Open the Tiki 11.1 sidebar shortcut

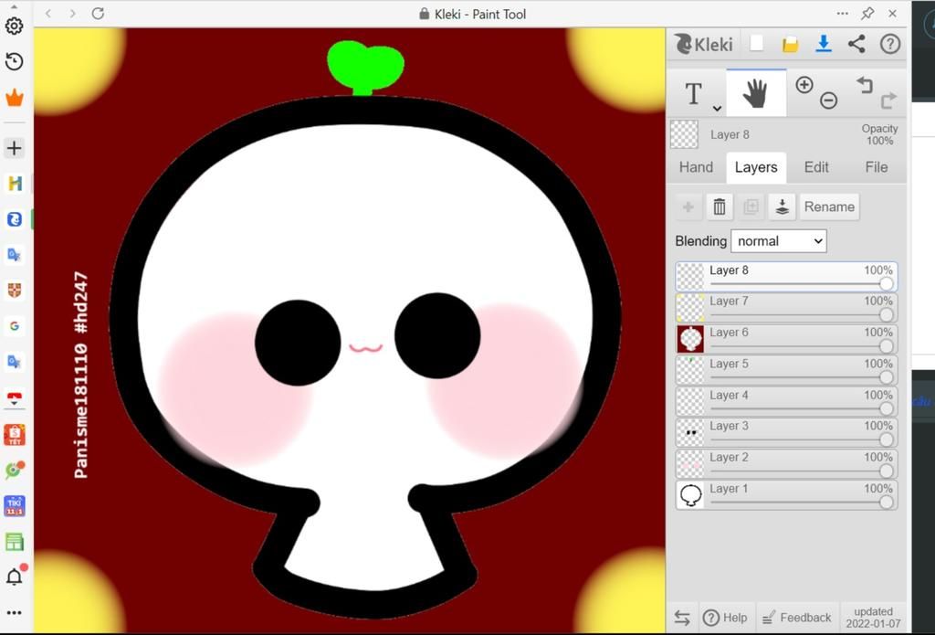click(15, 505)
